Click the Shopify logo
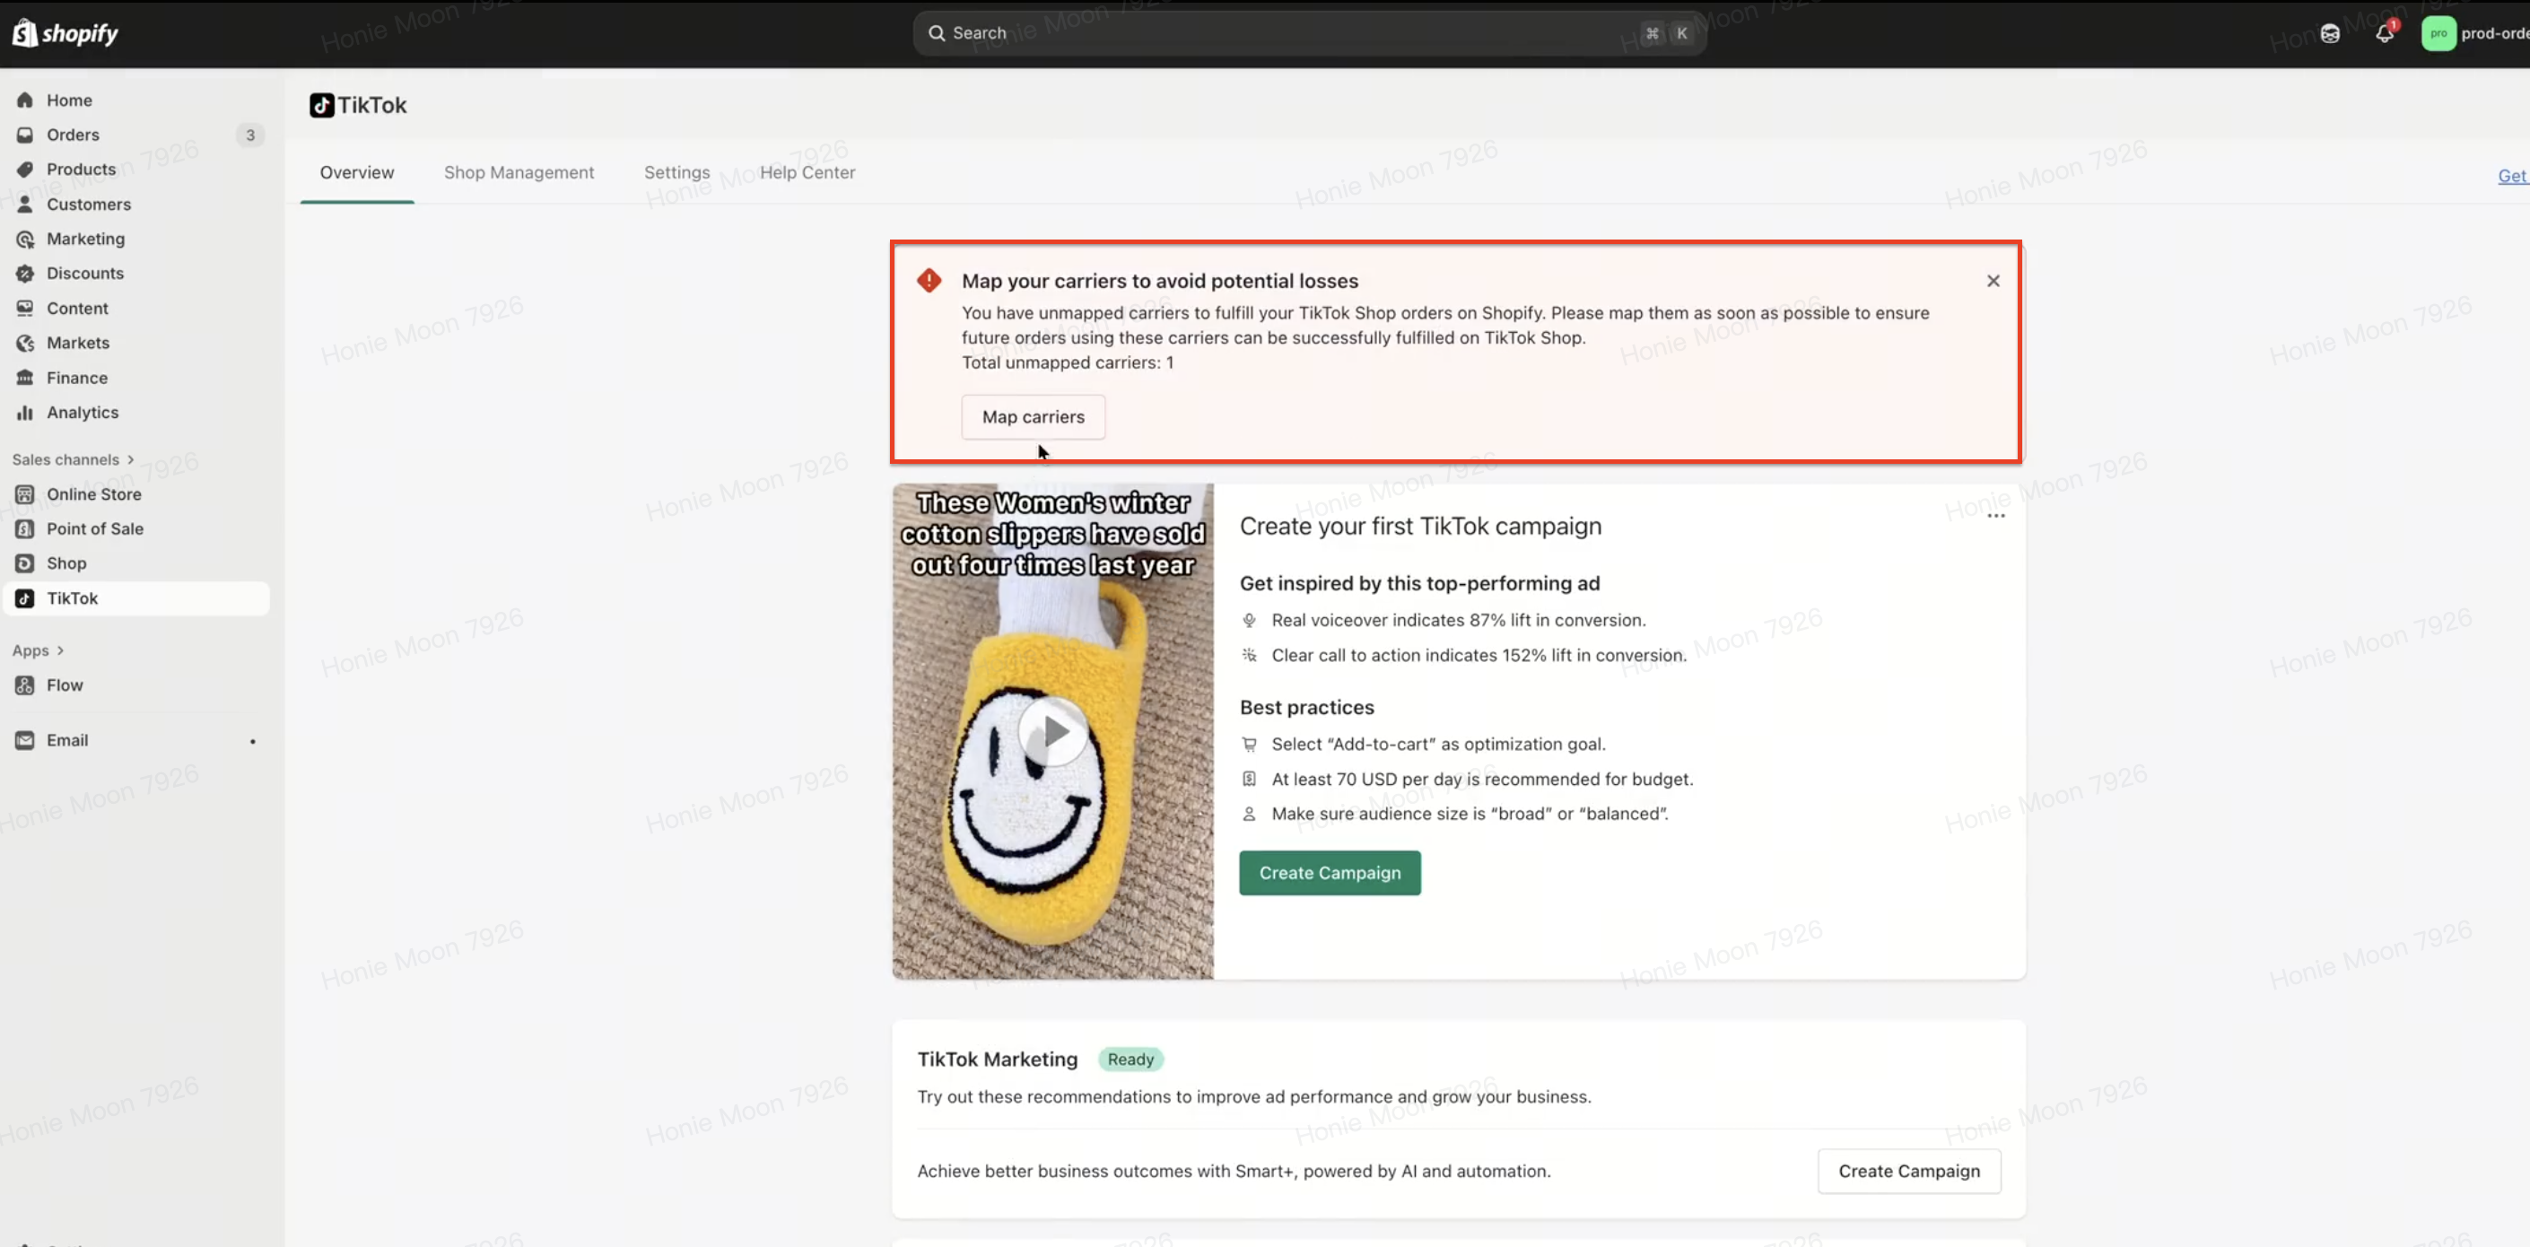This screenshot has width=2530, height=1247. point(65,33)
